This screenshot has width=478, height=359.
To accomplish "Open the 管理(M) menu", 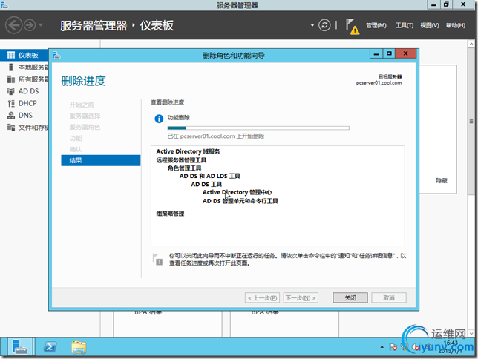I will coord(376,26).
